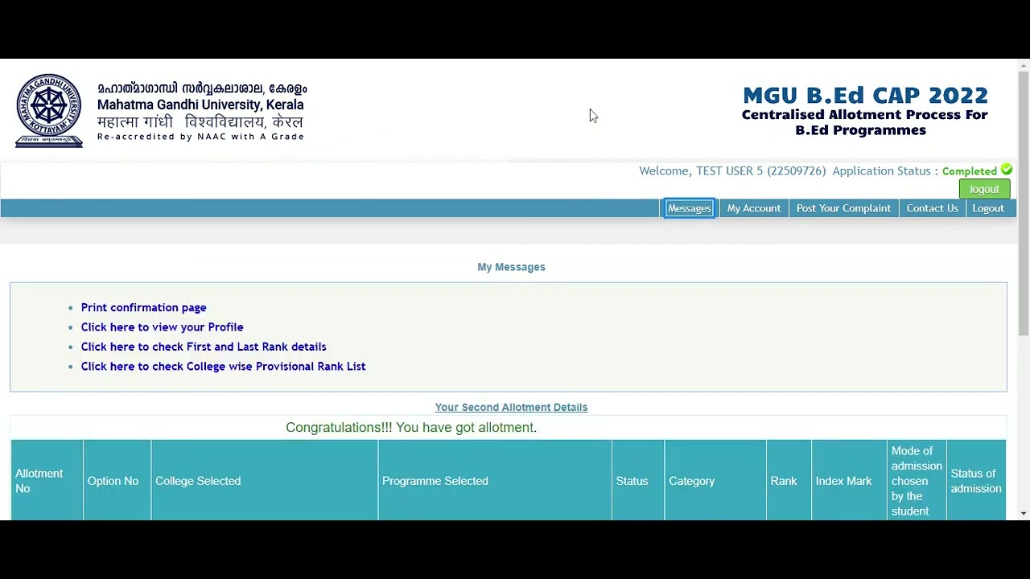This screenshot has height=579, width=1030.
Task: Click the Your Second Allotment Details heading
Action: pyautogui.click(x=511, y=408)
